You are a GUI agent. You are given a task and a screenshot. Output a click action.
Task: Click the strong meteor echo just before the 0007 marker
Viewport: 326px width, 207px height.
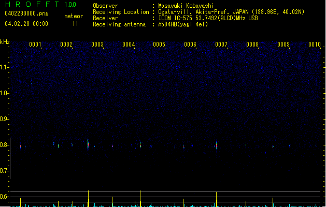(x=217, y=145)
